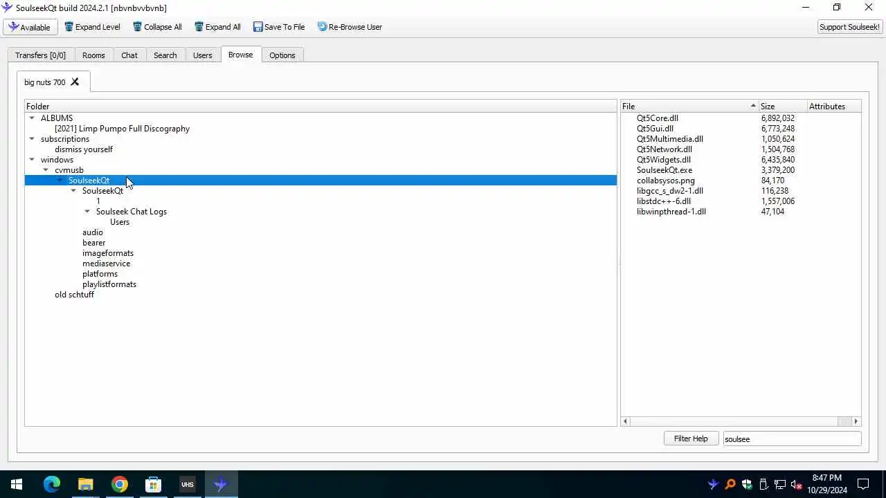Switch to the Chat tab

(x=129, y=55)
